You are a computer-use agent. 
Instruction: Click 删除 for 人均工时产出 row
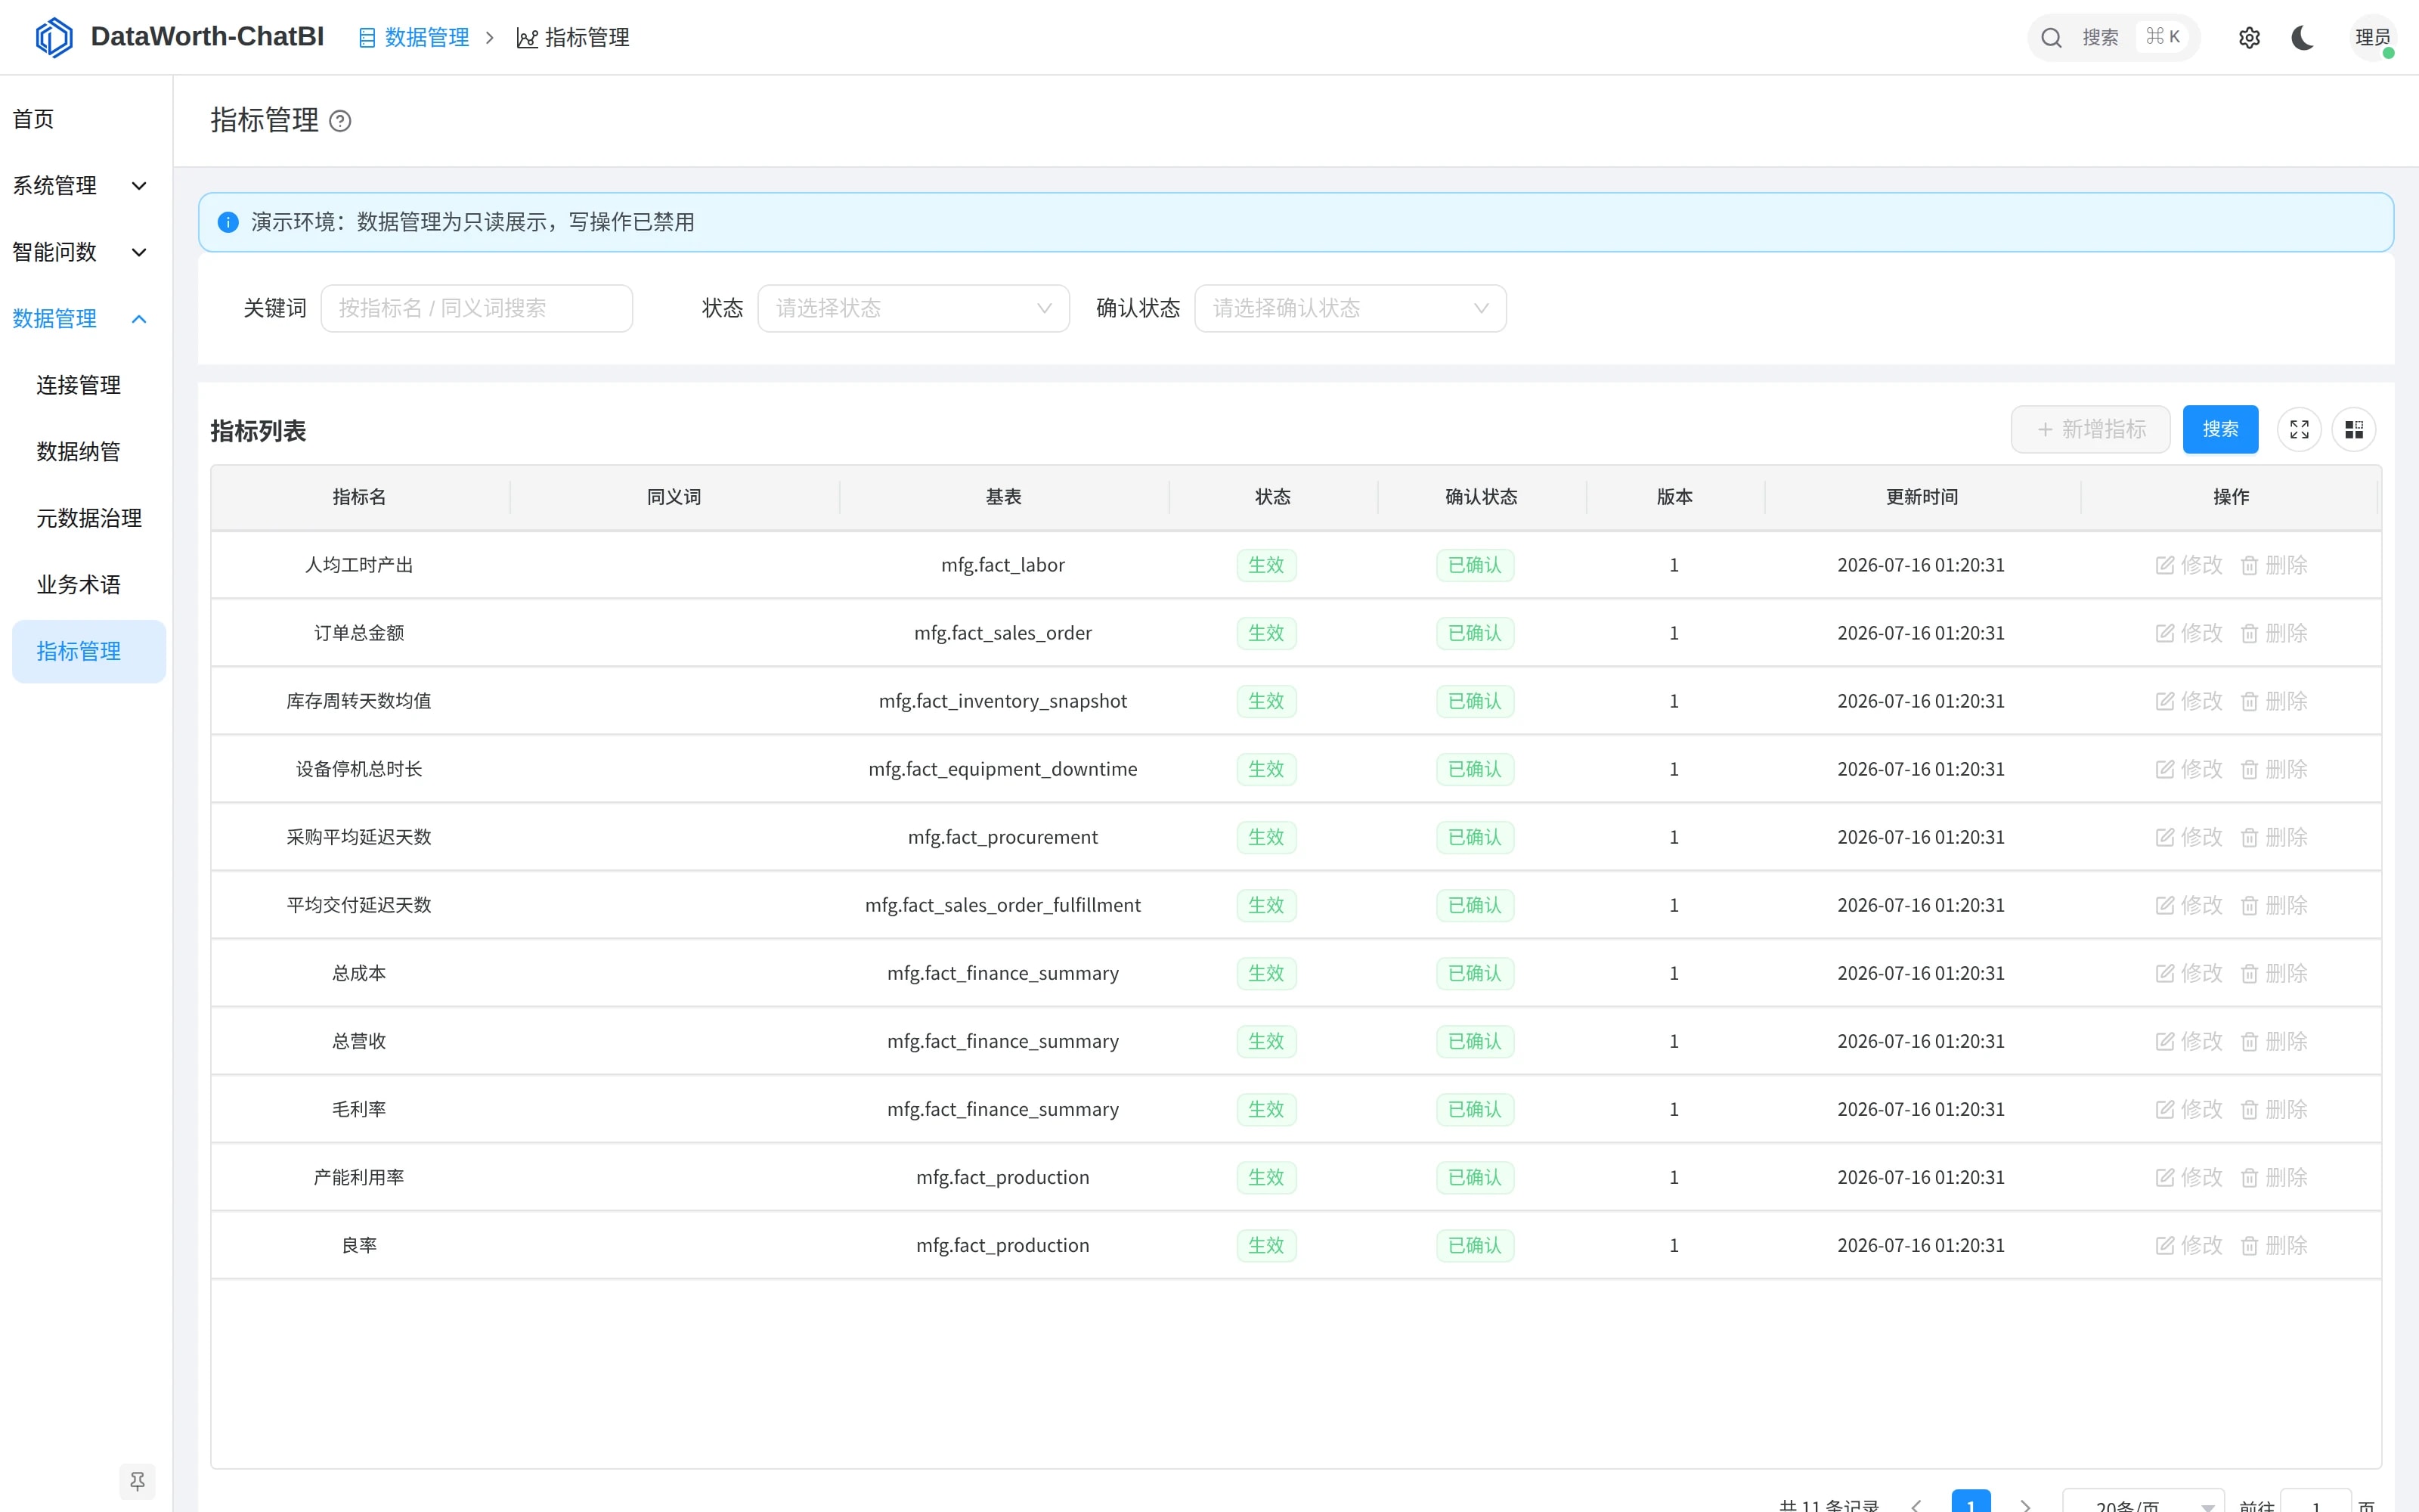[2274, 565]
